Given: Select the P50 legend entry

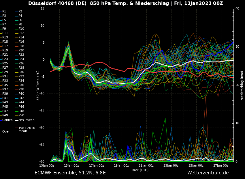Looking at the screenshot, I should pyautogui.click(x=21, y=115).
